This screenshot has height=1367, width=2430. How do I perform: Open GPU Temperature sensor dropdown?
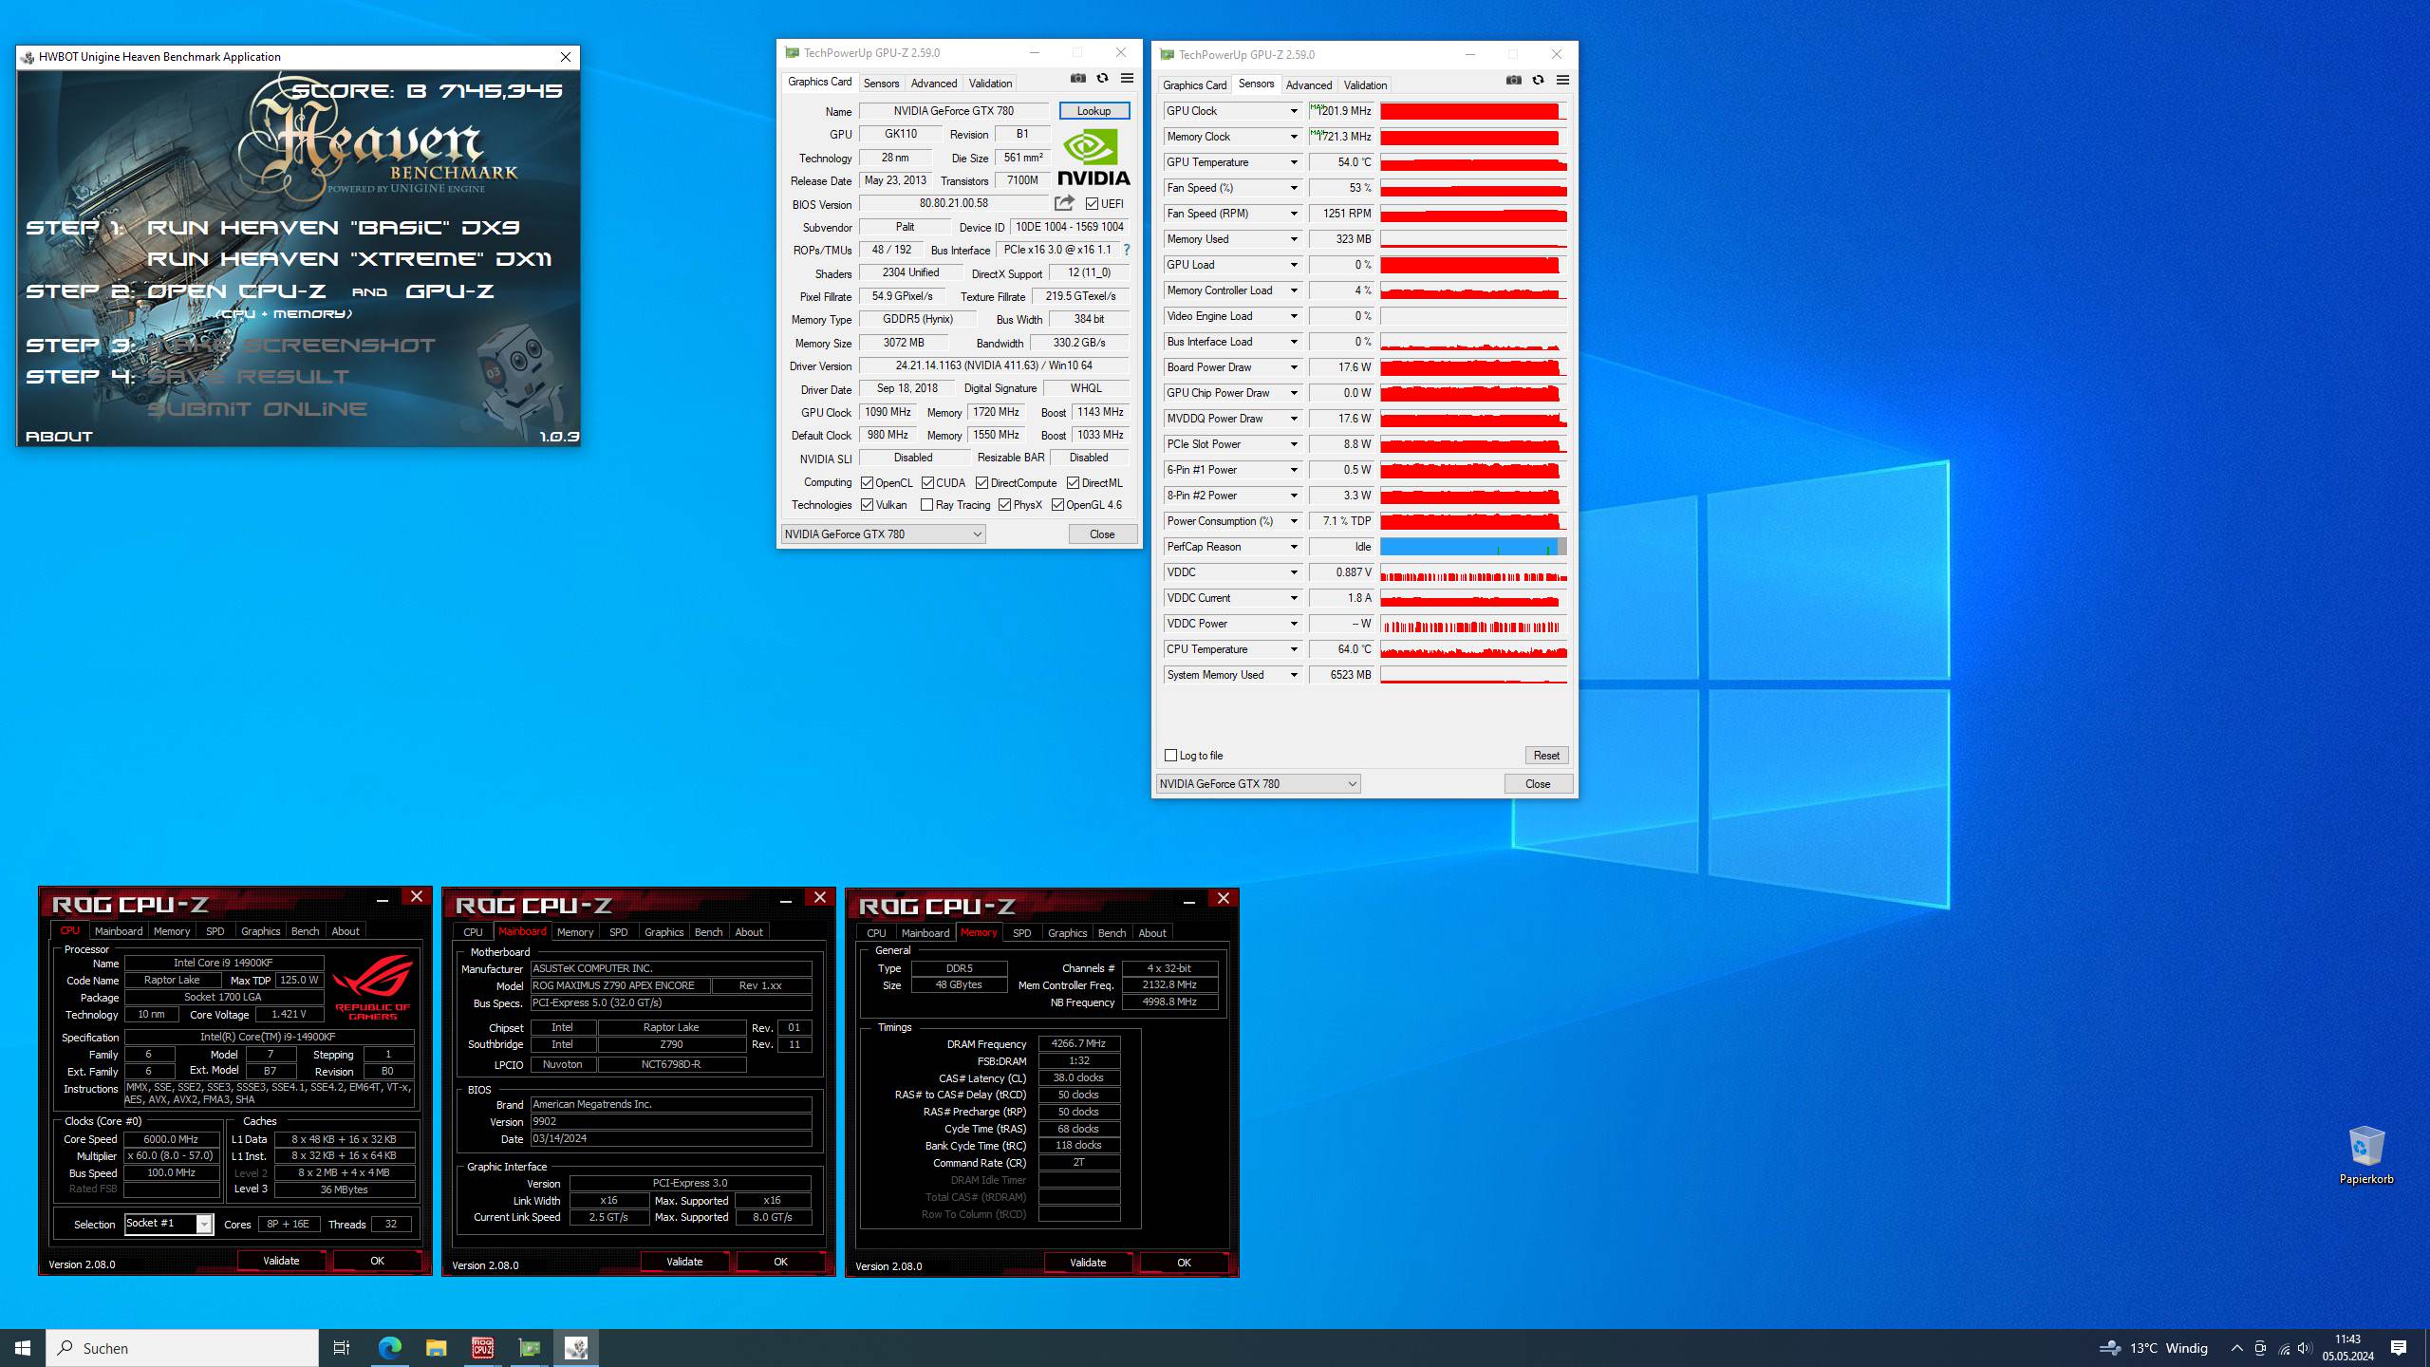[x=1293, y=162]
